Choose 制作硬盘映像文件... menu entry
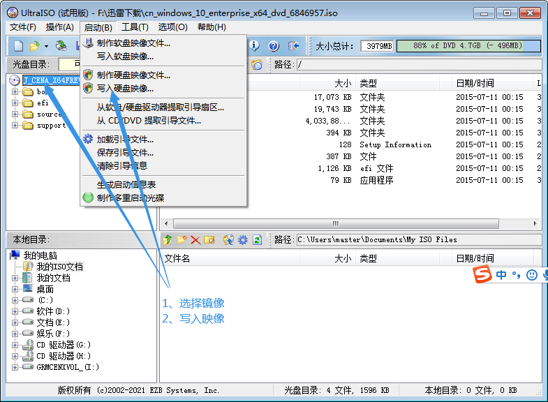 pyautogui.click(x=163, y=75)
